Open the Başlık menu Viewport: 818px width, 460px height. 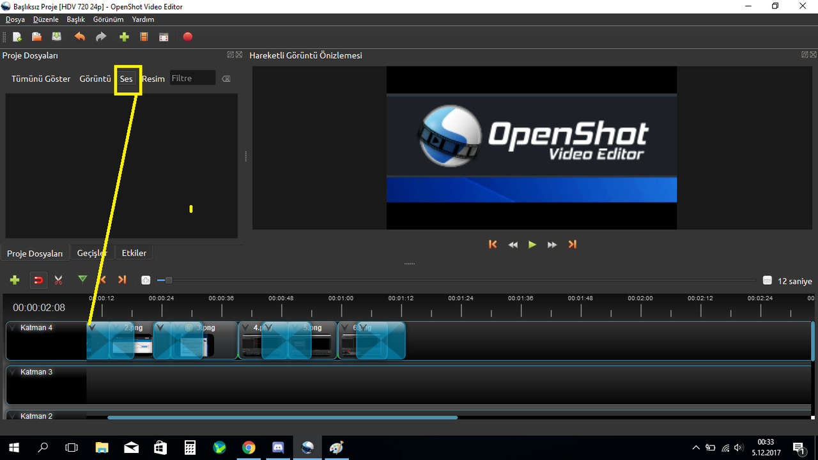(x=76, y=20)
